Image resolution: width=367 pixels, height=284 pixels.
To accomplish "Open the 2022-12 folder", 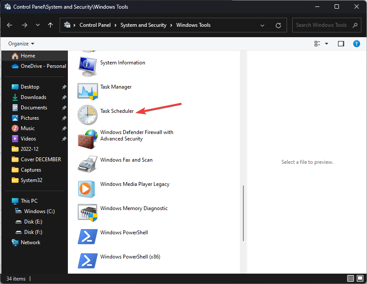I will pos(29,149).
